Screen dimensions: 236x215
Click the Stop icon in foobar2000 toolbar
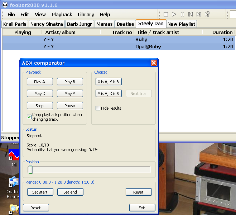tap(166, 14)
